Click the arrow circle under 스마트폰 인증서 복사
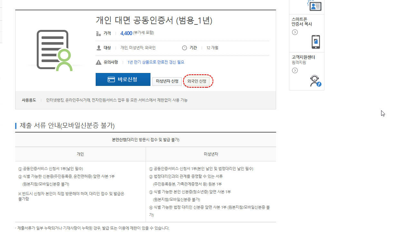 coord(295,32)
